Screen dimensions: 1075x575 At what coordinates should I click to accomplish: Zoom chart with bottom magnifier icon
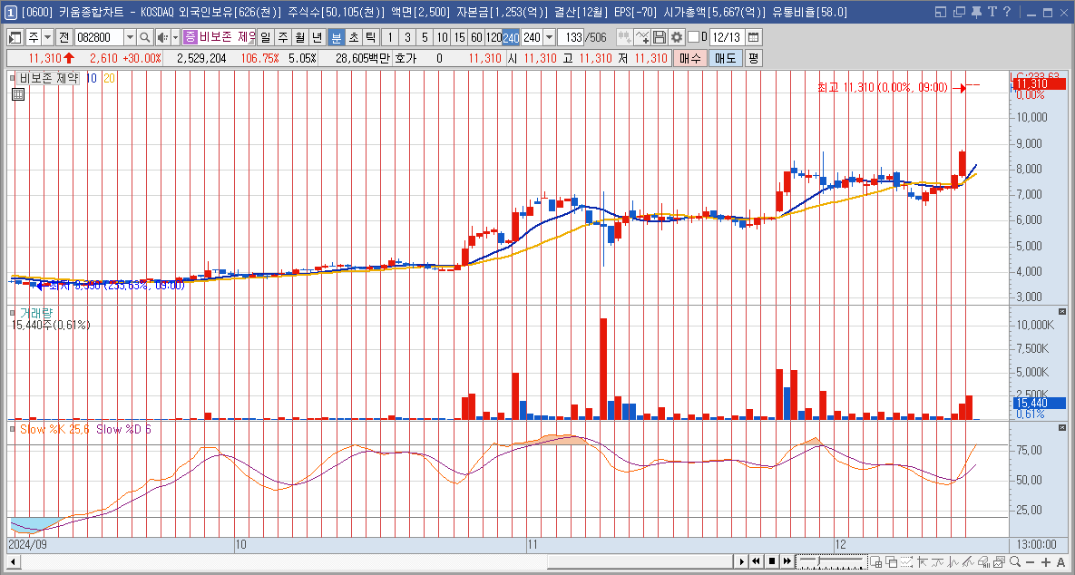pos(1014,562)
